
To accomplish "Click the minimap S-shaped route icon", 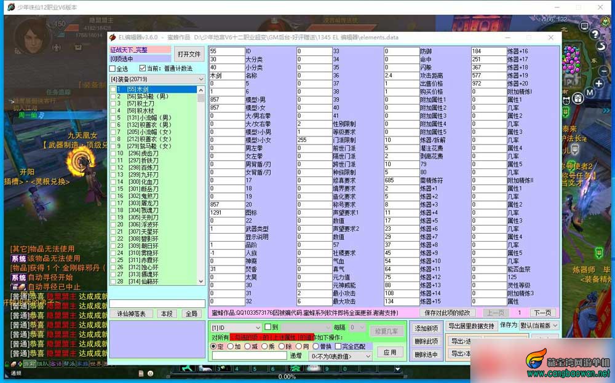I will tap(601, 46).
